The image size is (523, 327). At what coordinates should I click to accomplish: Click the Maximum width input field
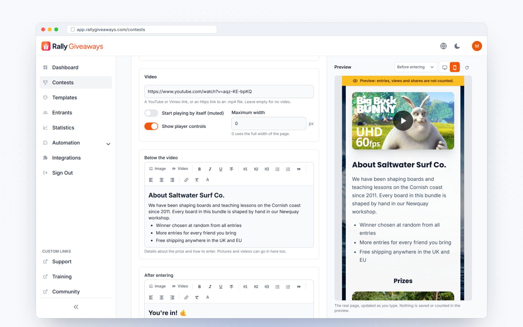(269, 124)
